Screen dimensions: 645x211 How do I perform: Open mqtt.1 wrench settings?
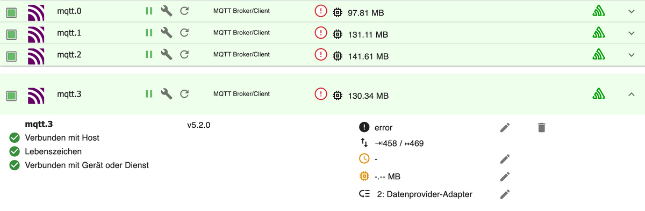pyautogui.click(x=167, y=33)
